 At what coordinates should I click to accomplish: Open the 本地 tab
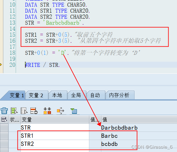tap(57, 95)
